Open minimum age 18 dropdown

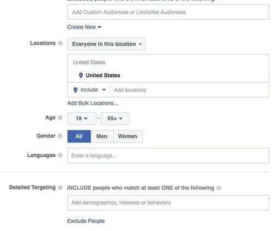click(82, 118)
